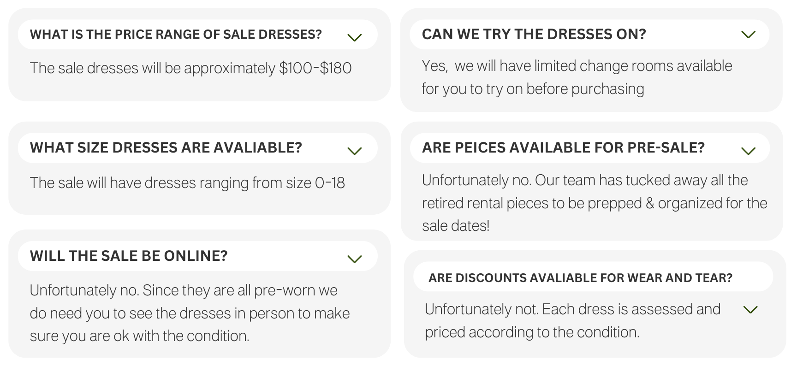Open 'What size dresses are avaliable?' header
797x371 pixels.
click(197, 148)
